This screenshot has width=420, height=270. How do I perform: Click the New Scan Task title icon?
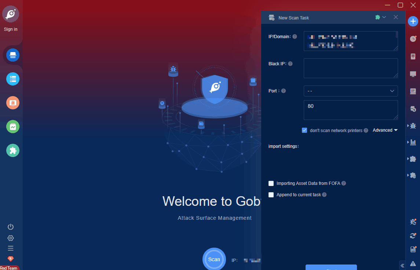click(x=271, y=18)
